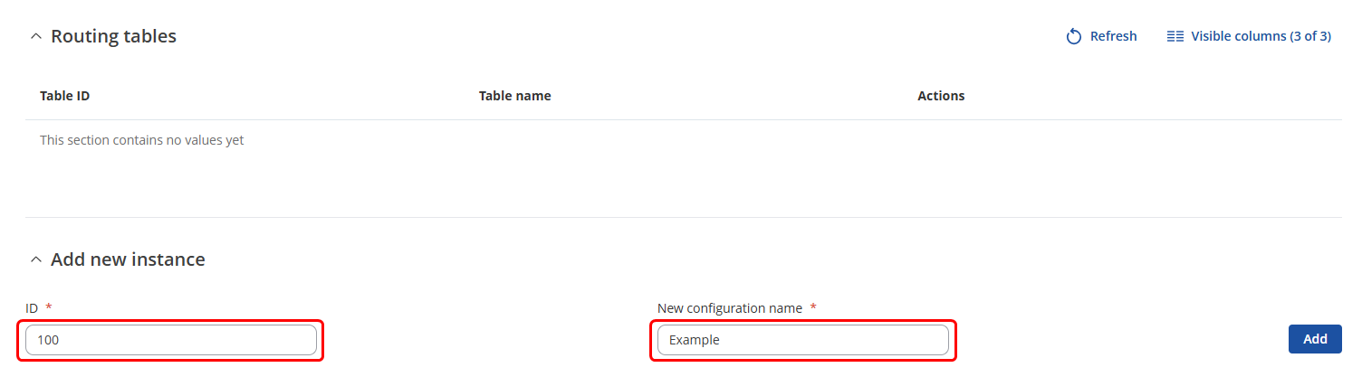Click the New configuration name label
The width and height of the screenshot is (1362, 377).
[729, 308]
